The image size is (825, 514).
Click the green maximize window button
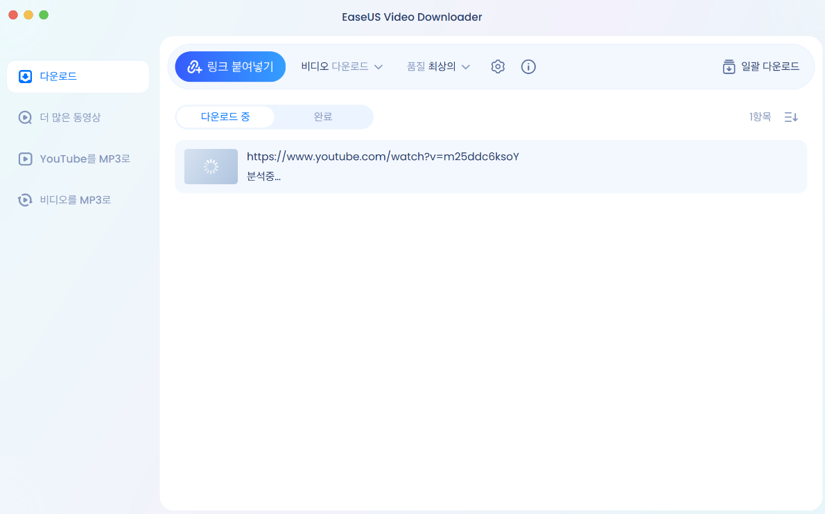coord(44,15)
